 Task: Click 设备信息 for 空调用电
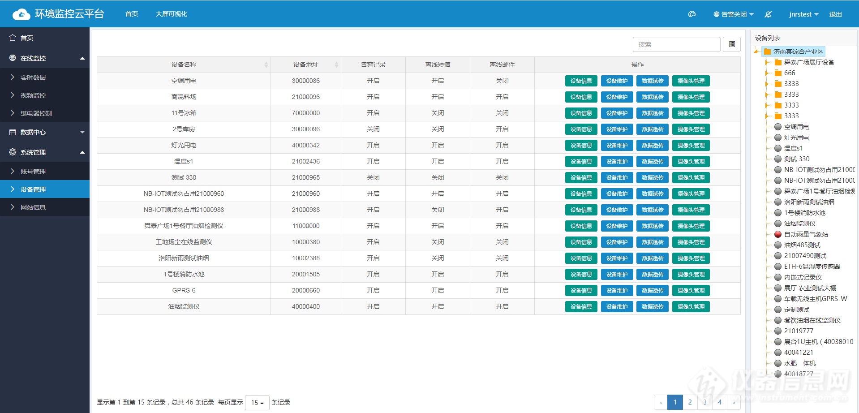pos(581,81)
